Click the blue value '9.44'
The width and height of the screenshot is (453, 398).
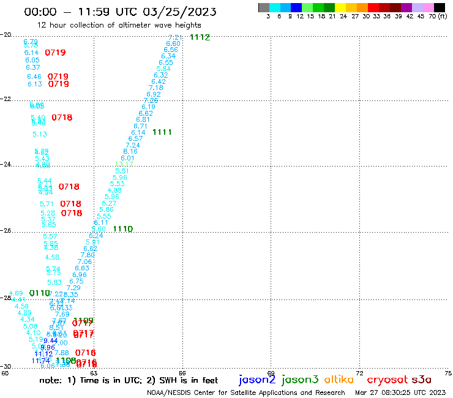tap(51, 341)
